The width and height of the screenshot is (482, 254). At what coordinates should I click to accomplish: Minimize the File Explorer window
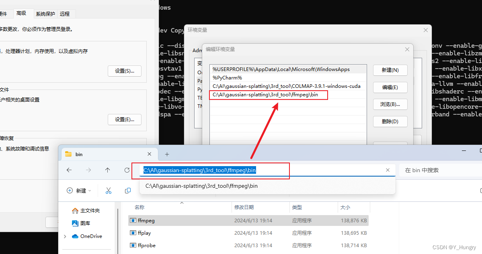464,150
